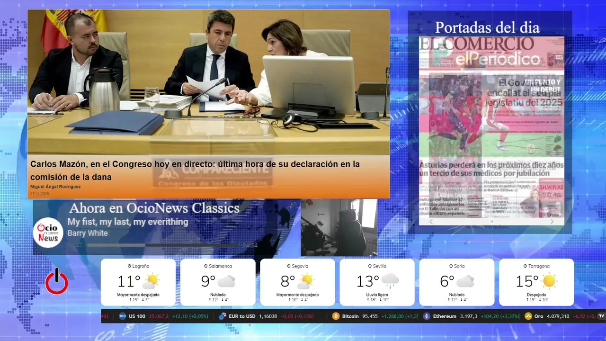Click the artist name Barry White
This screenshot has width=606, height=341.
[88, 233]
